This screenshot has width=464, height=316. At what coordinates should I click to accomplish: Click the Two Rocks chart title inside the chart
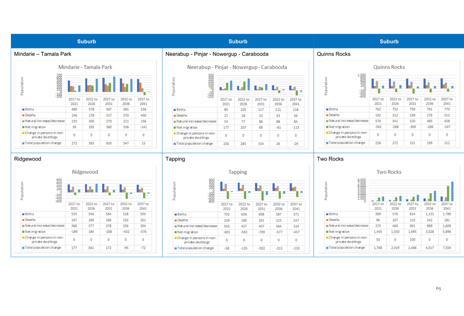click(x=389, y=172)
